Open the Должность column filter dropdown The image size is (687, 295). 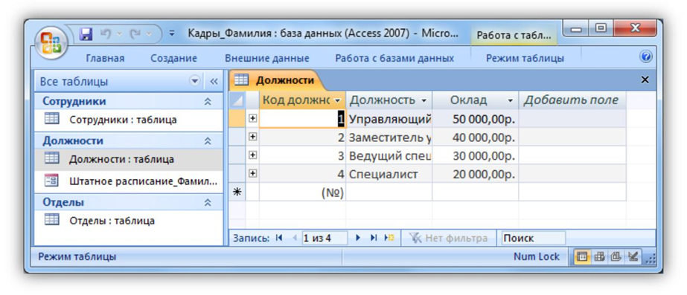[424, 100]
